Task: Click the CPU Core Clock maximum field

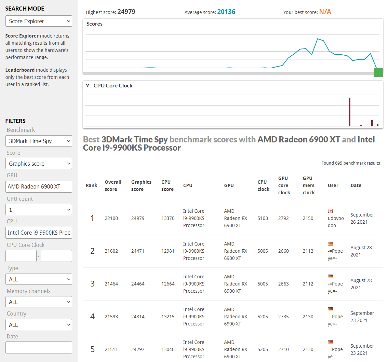Action: pos(56,256)
